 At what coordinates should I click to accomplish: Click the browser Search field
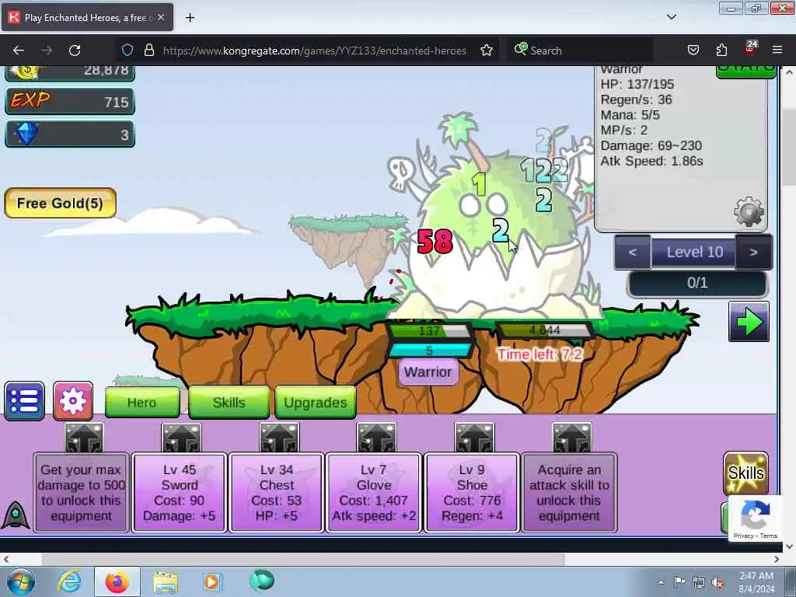pyautogui.click(x=580, y=51)
